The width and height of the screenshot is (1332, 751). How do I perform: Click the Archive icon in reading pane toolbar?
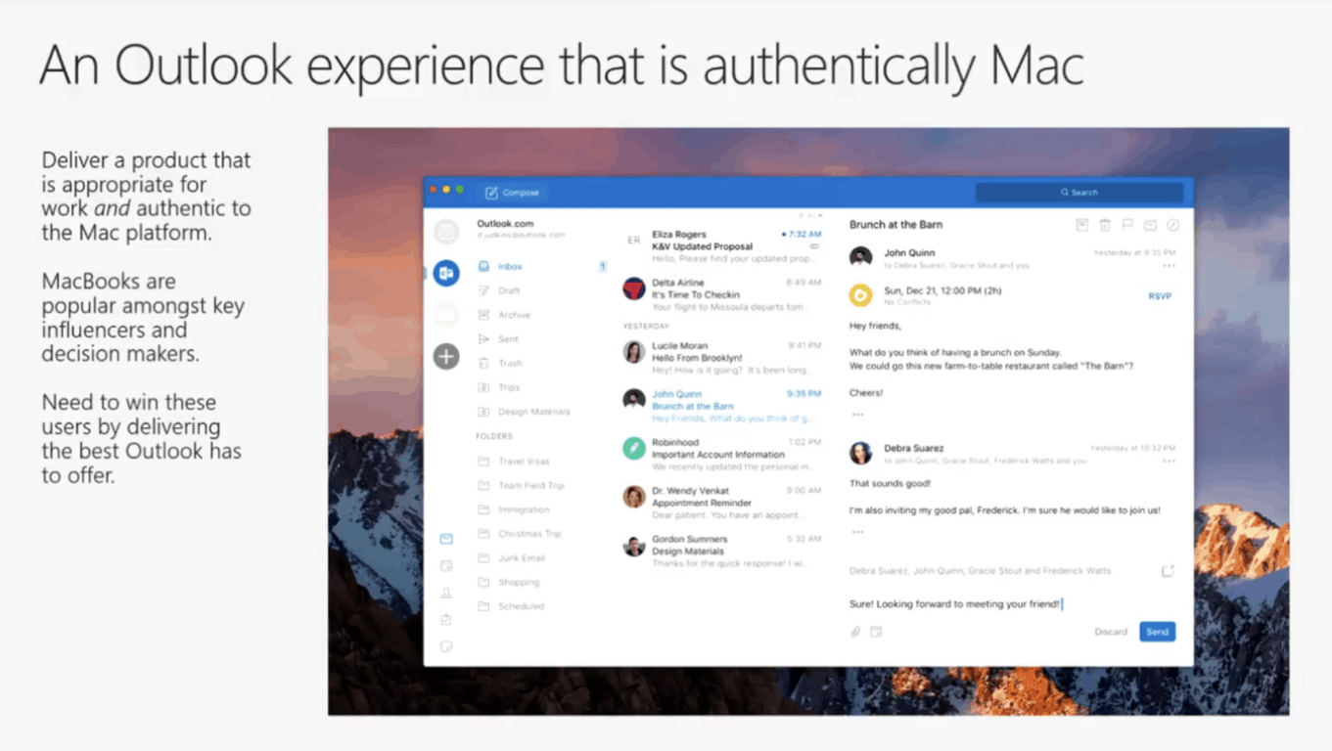click(x=1081, y=225)
